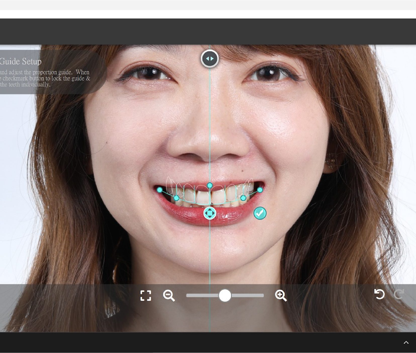Select the lower-right smile curve control point
This screenshot has height=353, width=416.
tap(243, 198)
